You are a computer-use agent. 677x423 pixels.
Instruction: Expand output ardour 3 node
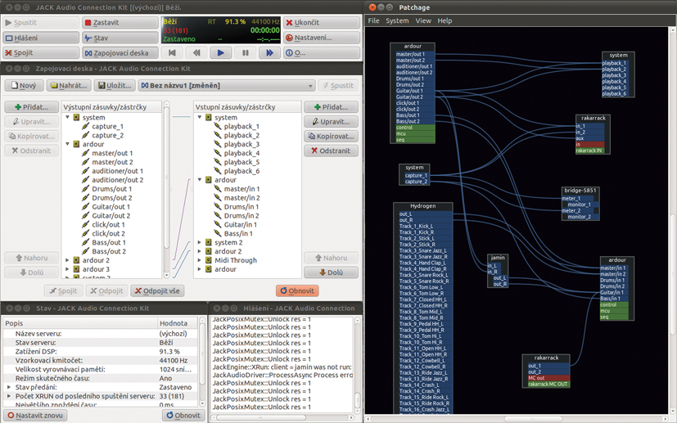67,269
